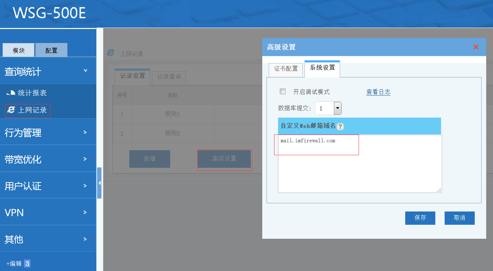The width and height of the screenshot is (493, 271).
Task: Switch to the 证书配置 tab
Action: tap(286, 69)
